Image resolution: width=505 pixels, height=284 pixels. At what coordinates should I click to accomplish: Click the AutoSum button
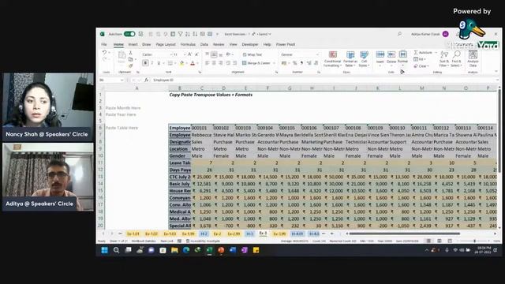423,52
